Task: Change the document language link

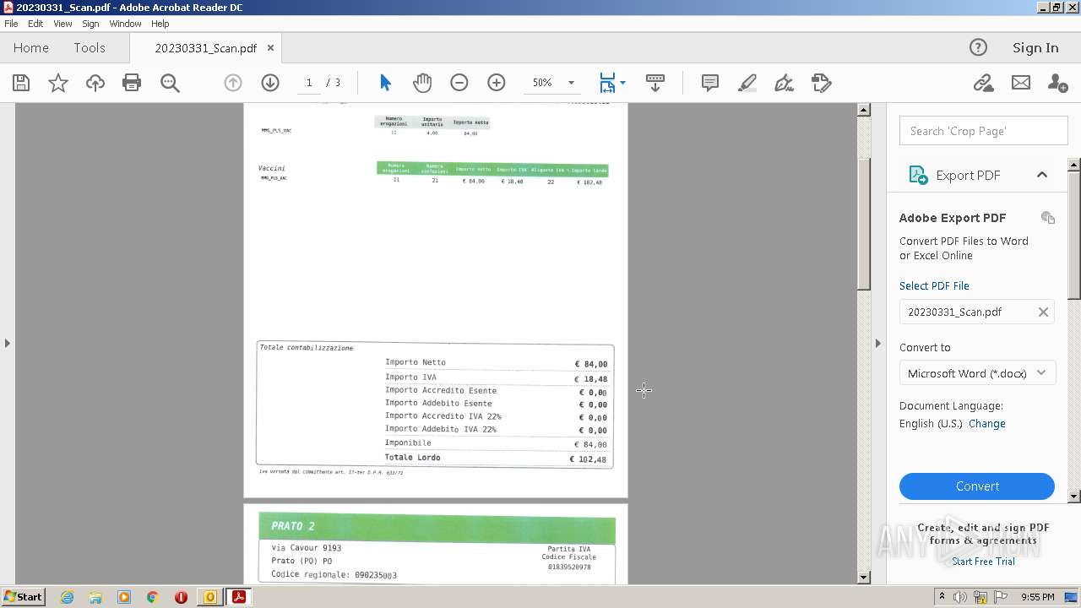Action: [987, 424]
